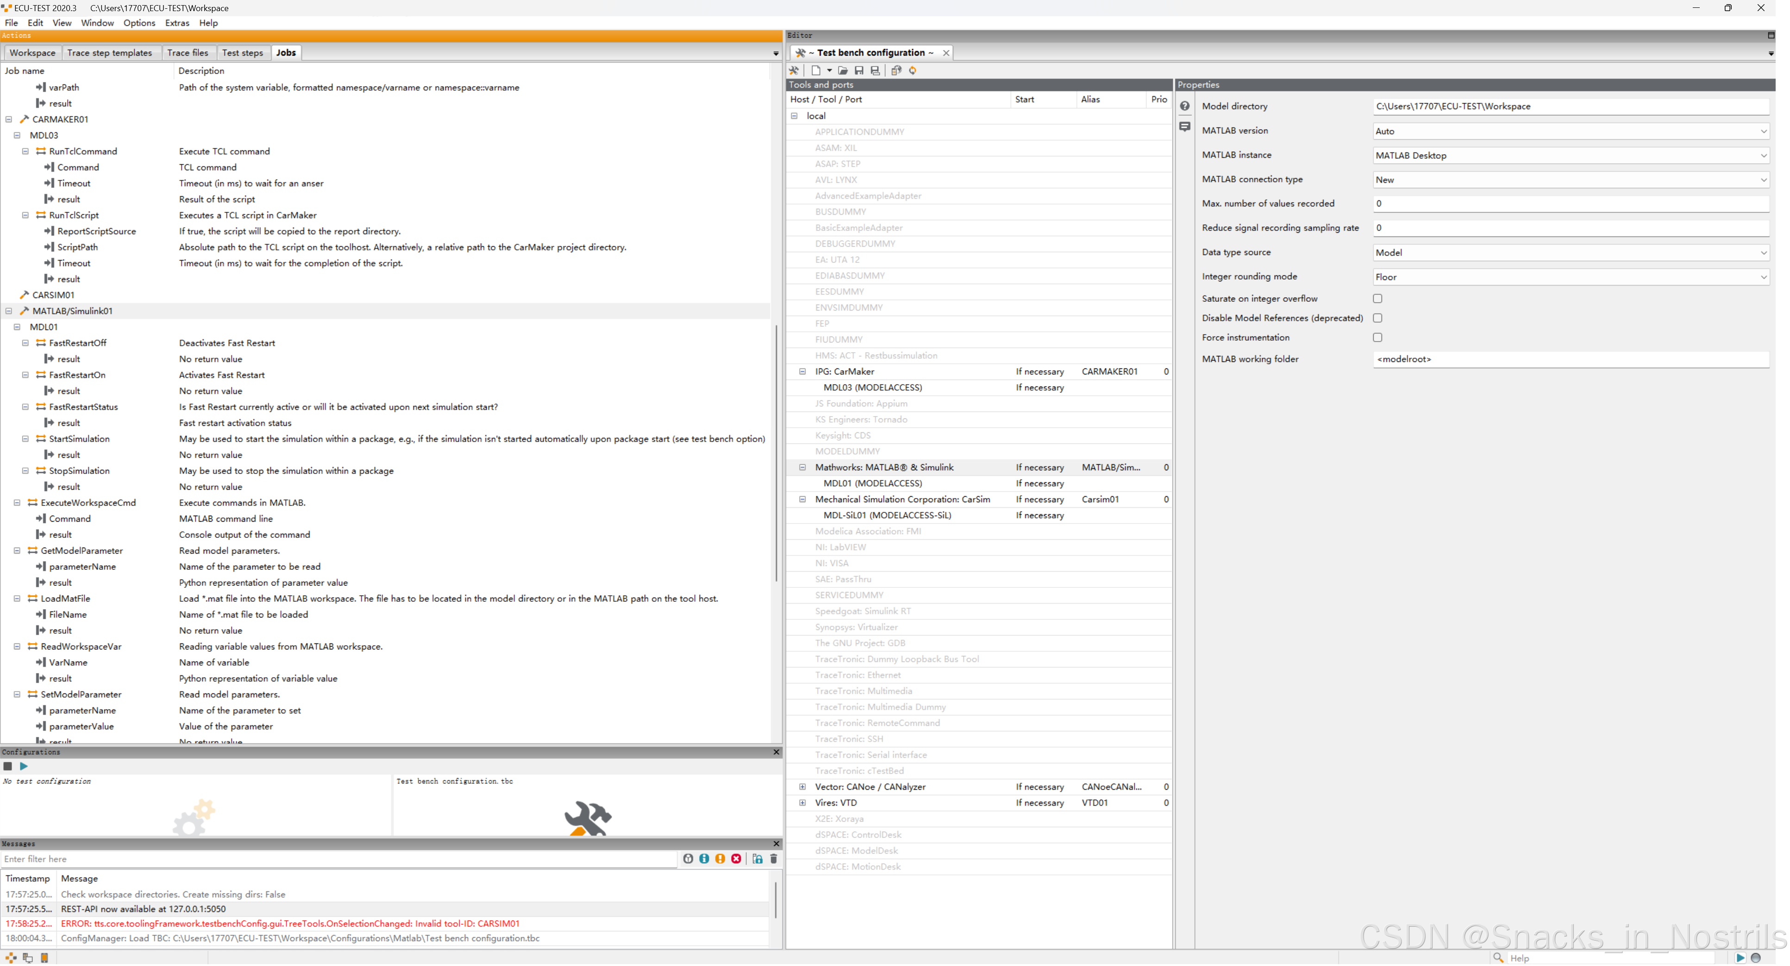Open the Extras menu

coord(176,23)
